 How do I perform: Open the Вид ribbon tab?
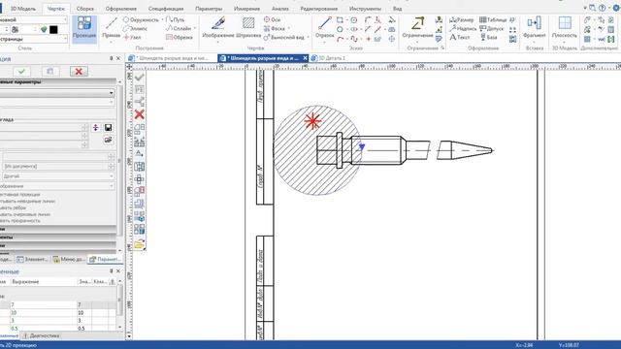coord(397,9)
